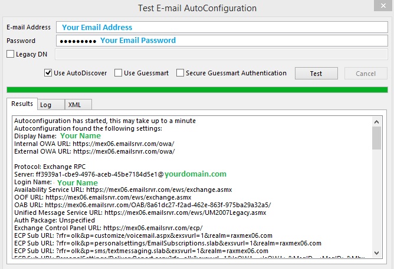Click the results scrollbar up arrow
394x269 pixels.
tap(376, 121)
